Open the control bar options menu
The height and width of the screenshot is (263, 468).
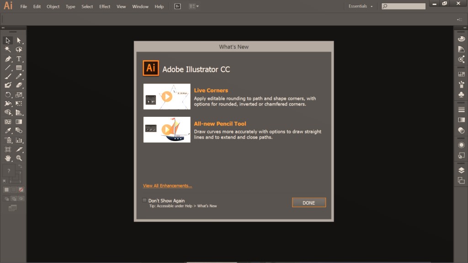tap(460, 20)
